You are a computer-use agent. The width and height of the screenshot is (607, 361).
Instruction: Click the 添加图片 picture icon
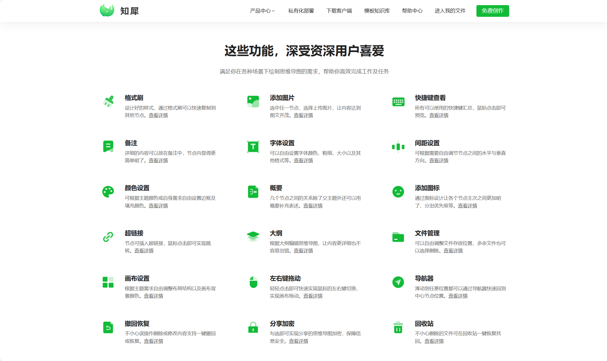[x=253, y=102]
